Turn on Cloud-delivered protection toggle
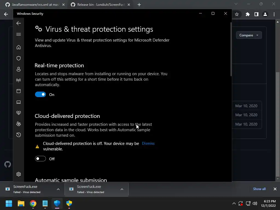280x210 pixels. tap(40, 159)
